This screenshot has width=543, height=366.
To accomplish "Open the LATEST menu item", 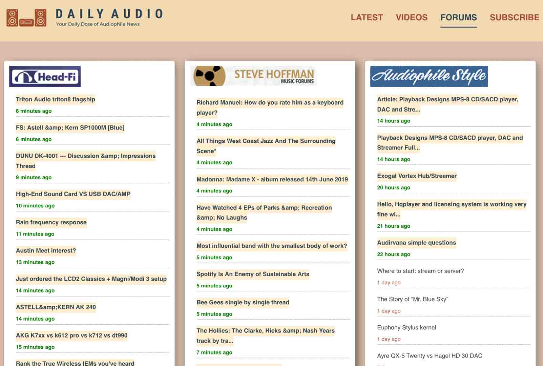I will coord(367,17).
